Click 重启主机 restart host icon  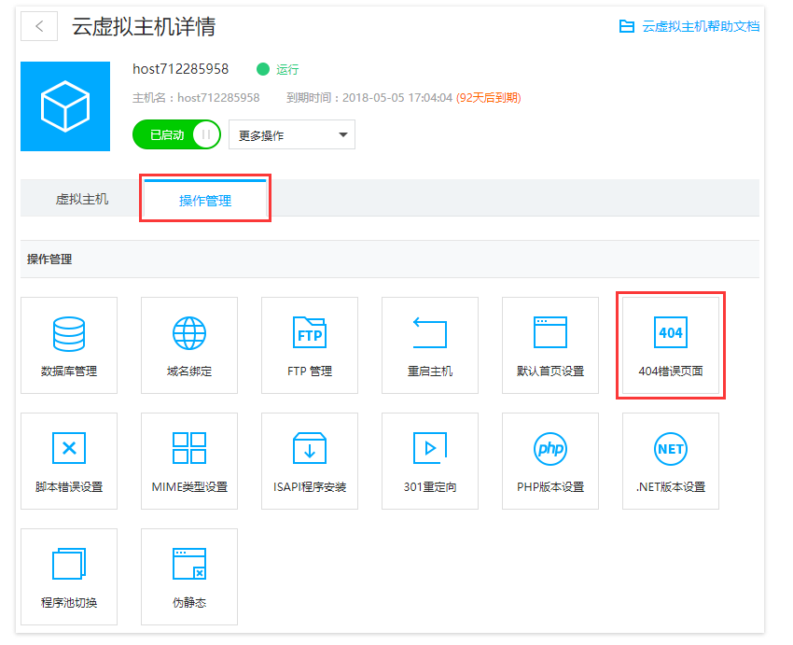pos(430,333)
